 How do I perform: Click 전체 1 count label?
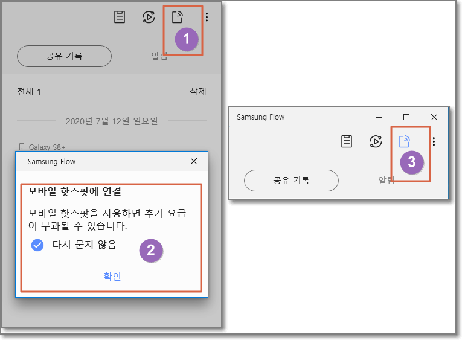tap(29, 92)
